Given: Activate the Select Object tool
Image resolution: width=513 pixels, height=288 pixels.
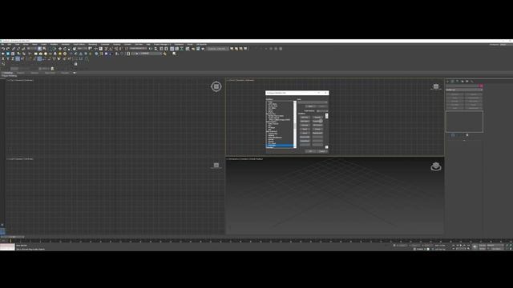Looking at the screenshot, I should 39,49.
